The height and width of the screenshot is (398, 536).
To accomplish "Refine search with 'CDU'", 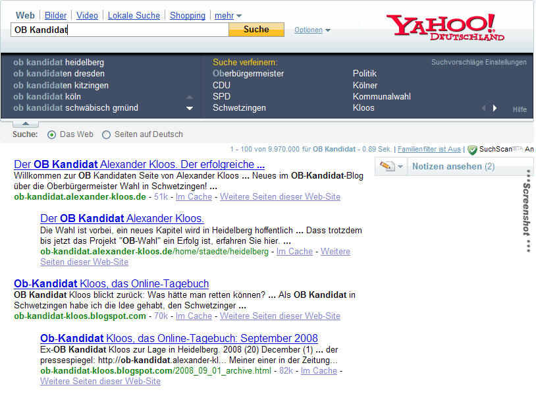I will tap(221, 85).
